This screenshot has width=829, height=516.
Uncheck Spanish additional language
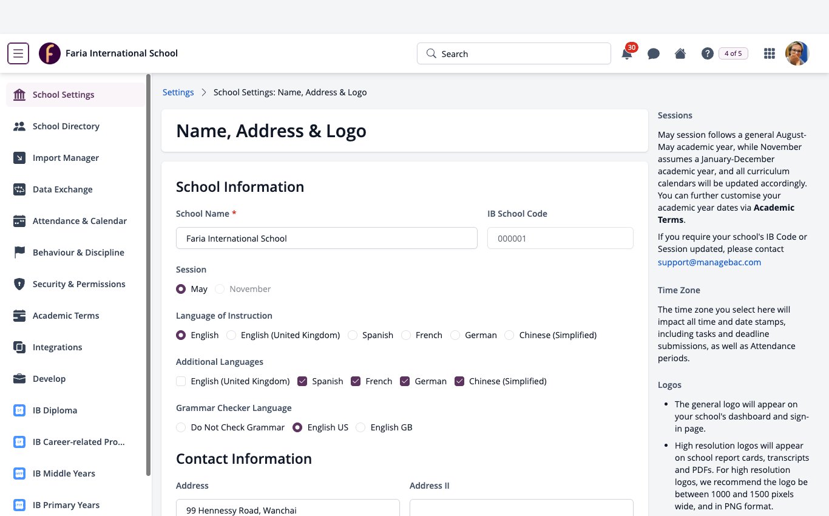tap(302, 381)
